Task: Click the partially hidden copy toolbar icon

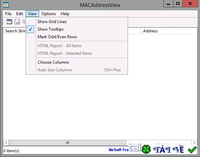Action: click(24, 22)
